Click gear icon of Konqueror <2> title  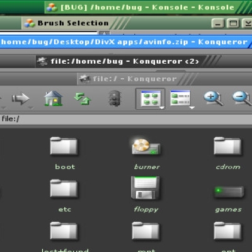point(42,61)
